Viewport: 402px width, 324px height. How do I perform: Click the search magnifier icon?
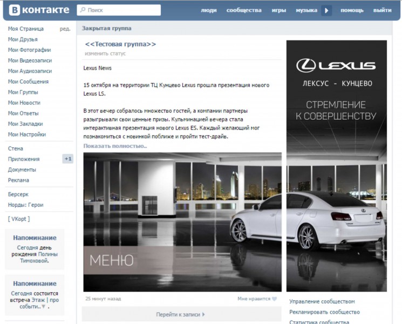pos(83,10)
